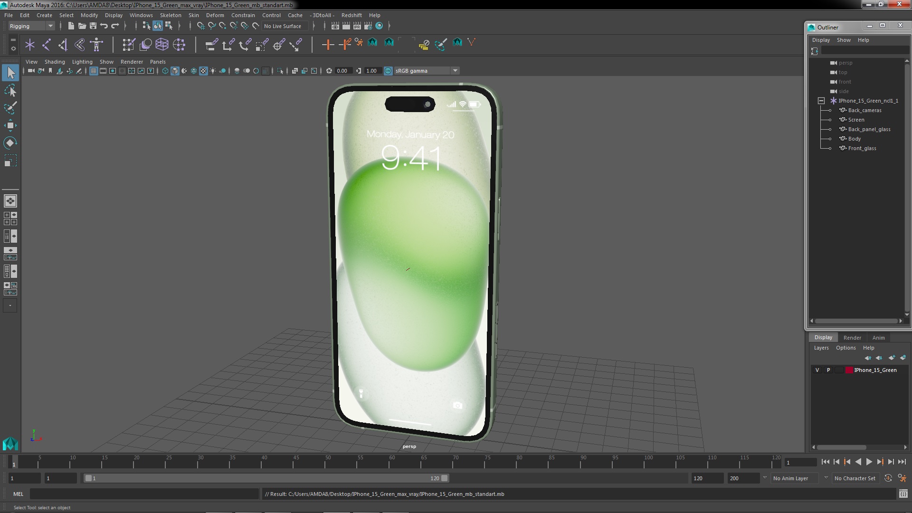
Task: Switch to the Anim layer tab
Action: [878, 338]
